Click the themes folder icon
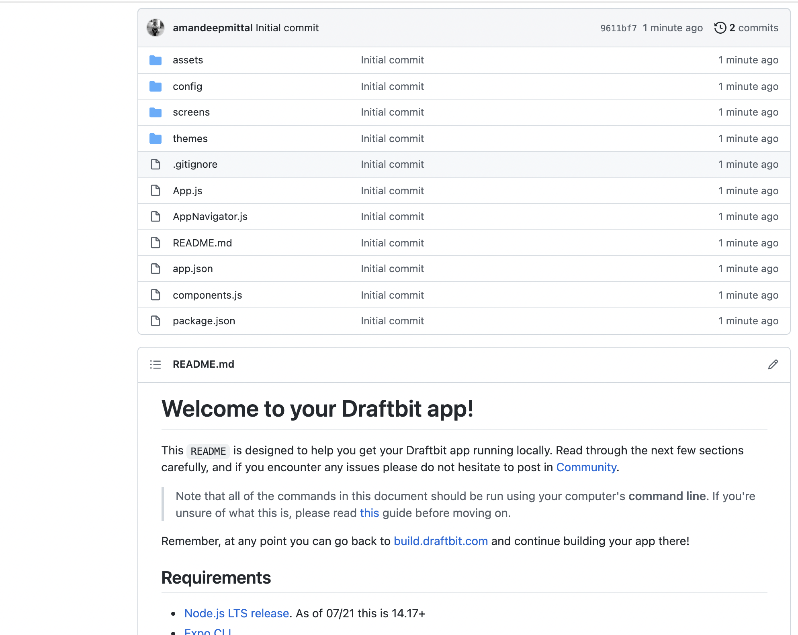The image size is (798, 635). [156, 138]
